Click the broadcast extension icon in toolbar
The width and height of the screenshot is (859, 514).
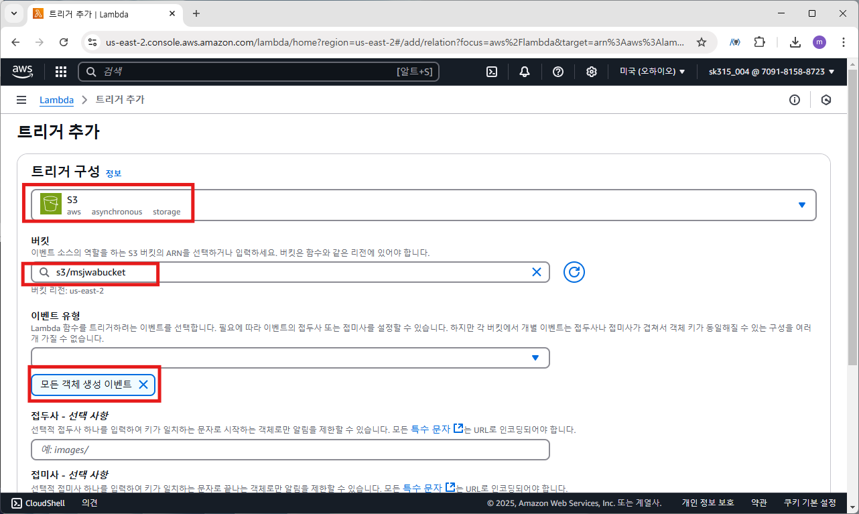735,42
